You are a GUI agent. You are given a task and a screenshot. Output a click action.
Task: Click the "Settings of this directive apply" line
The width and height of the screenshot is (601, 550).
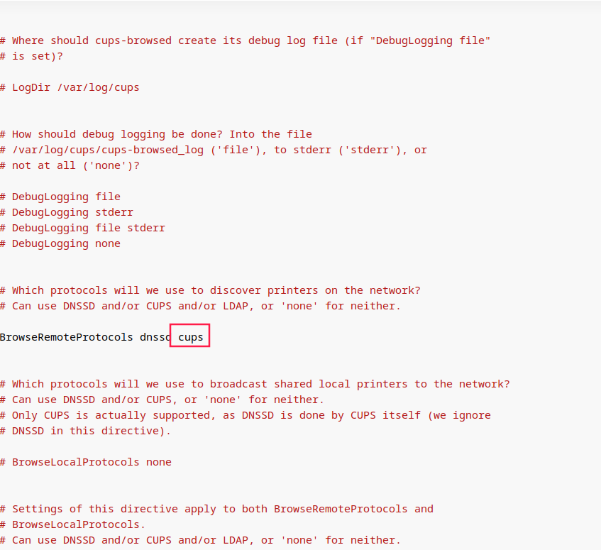[216, 509]
